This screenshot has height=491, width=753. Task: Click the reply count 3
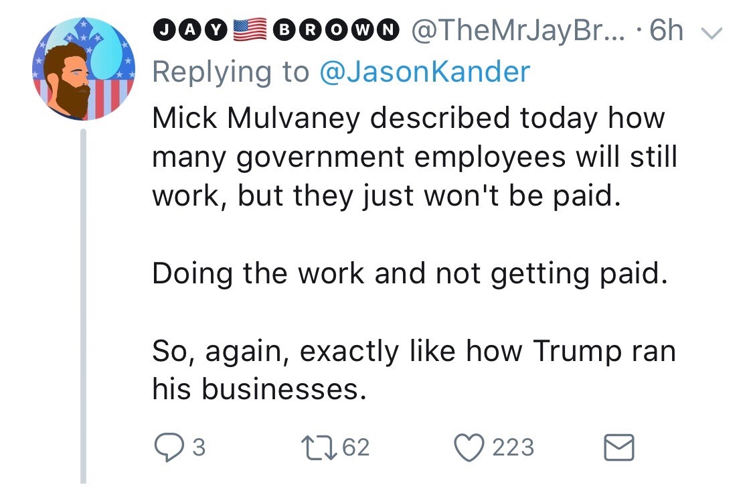coord(198,447)
